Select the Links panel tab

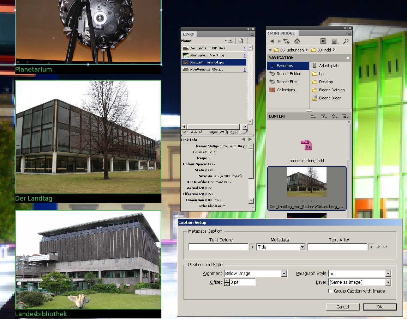[188, 34]
